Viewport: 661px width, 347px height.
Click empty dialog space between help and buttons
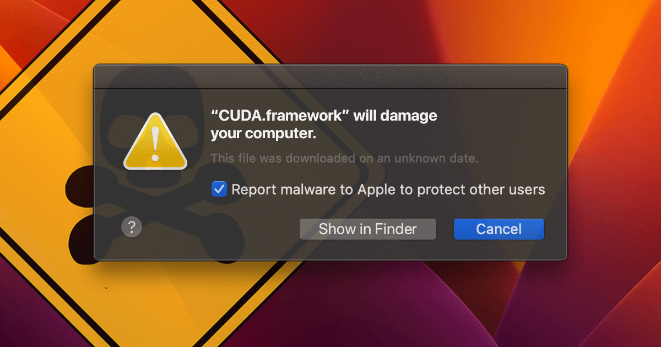point(220,229)
